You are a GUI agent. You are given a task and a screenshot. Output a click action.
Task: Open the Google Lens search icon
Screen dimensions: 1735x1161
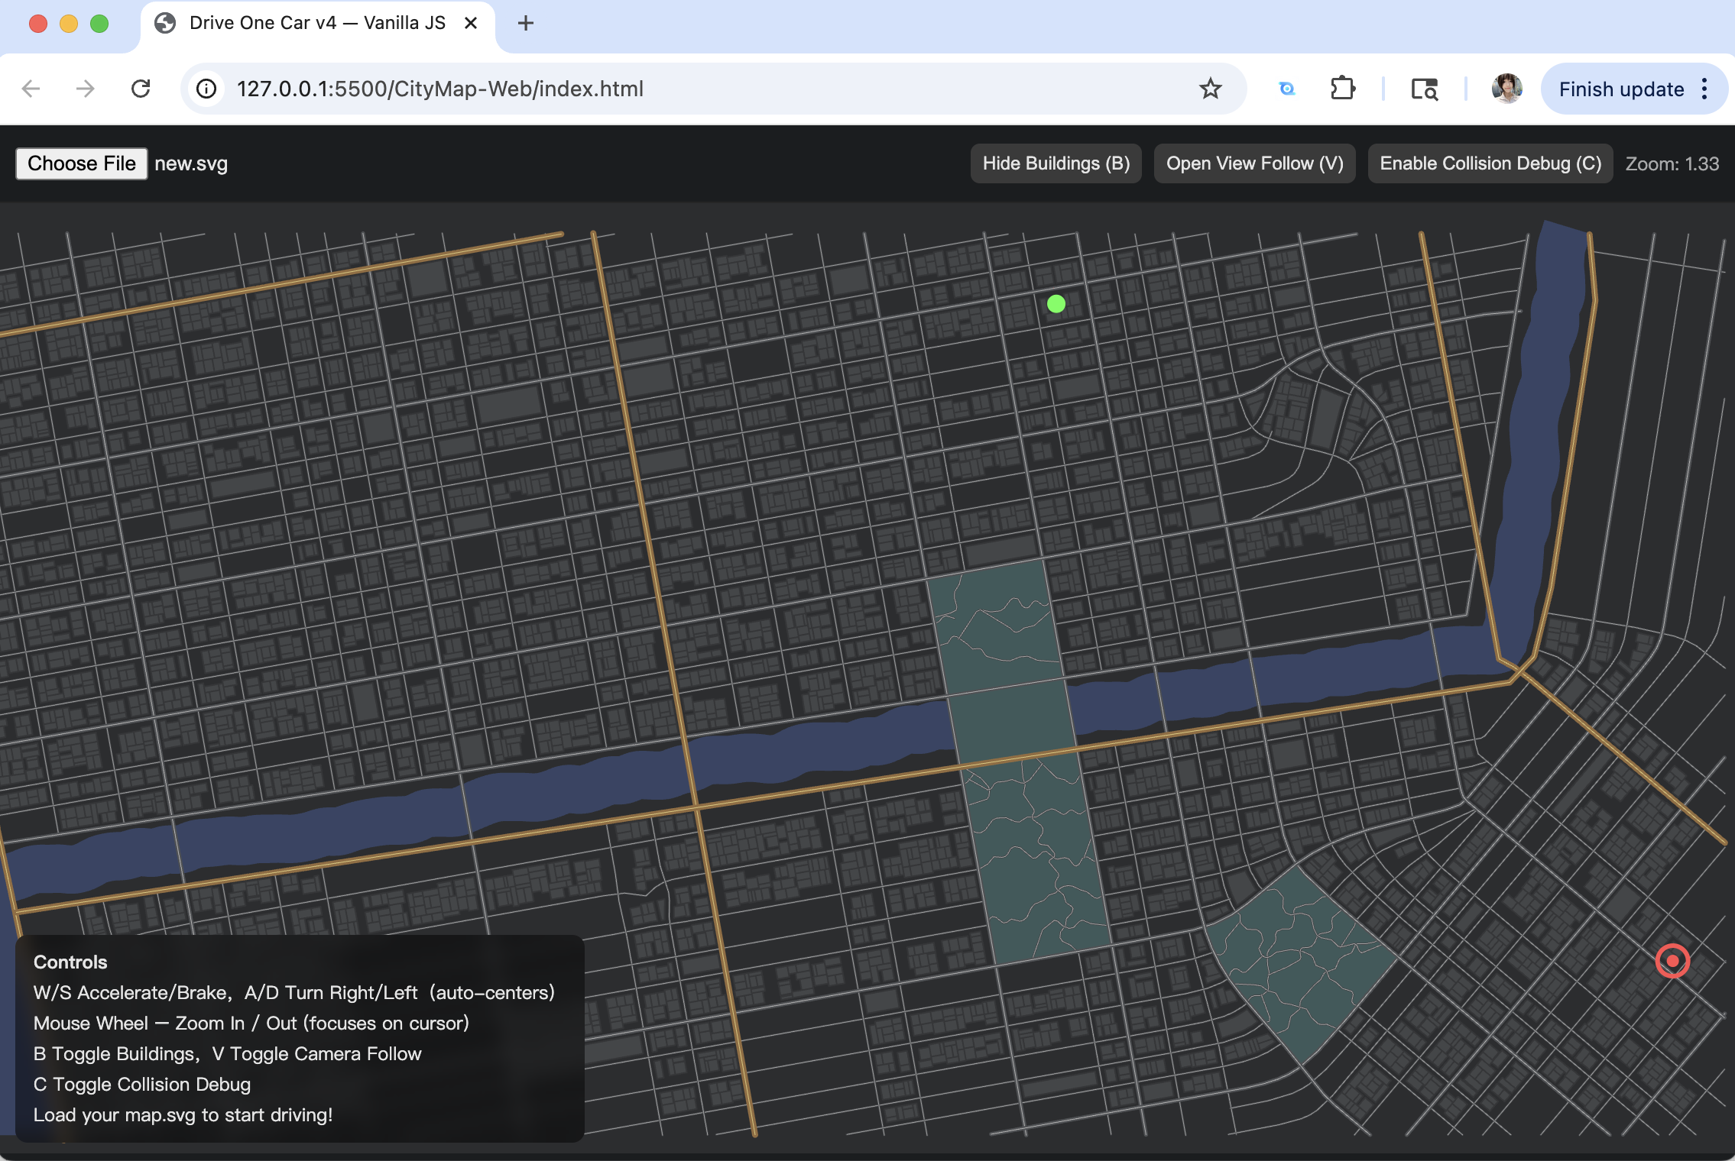(x=1287, y=89)
